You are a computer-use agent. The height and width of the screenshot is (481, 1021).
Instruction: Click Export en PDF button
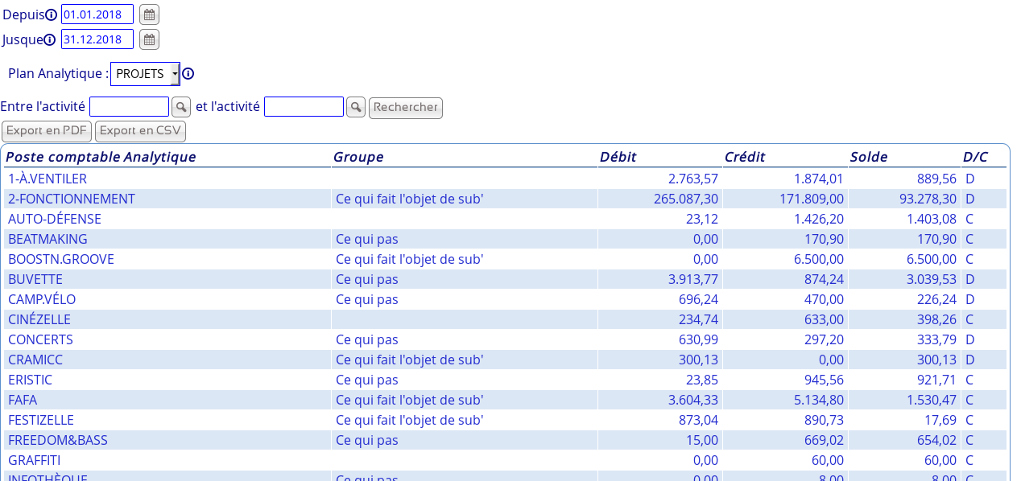pos(47,131)
